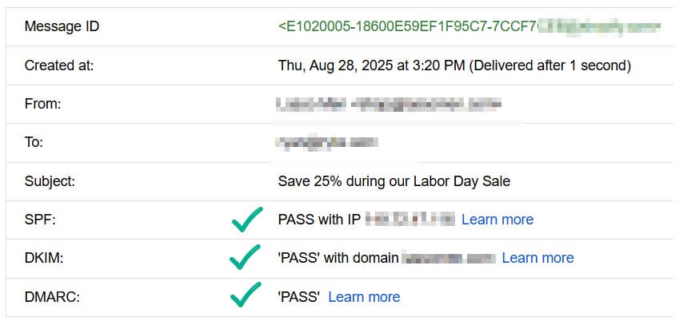Viewport: 695px width, 325px height.
Task: Click the green SPF pass checkmark
Action: coord(247,219)
